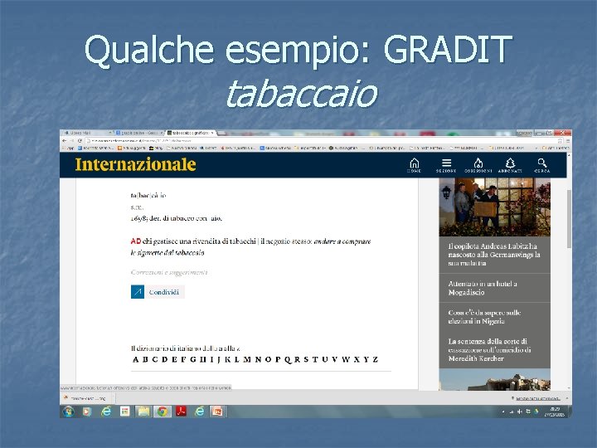Viewport: 597px width, 448px height.
Task: Click the volume icon in the system tray
Action: tap(520, 411)
